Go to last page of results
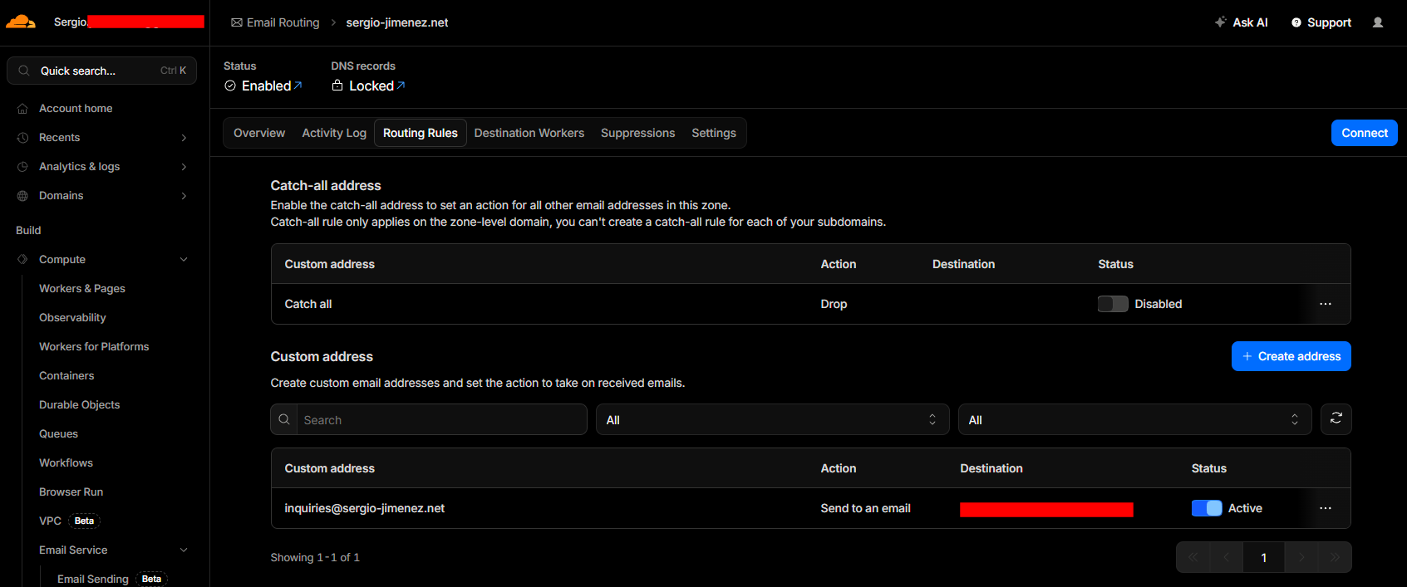The width and height of the screenshot is (1407, 587). [1335, 557]
